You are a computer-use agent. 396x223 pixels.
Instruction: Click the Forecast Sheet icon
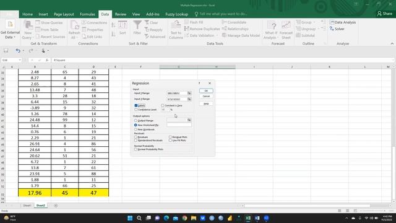pos(286,25)
